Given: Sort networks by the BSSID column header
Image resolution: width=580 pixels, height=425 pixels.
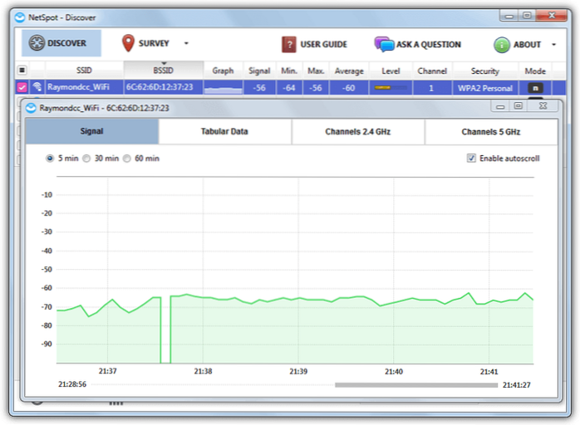Looking at the screenshot, I should pos(163,71).
